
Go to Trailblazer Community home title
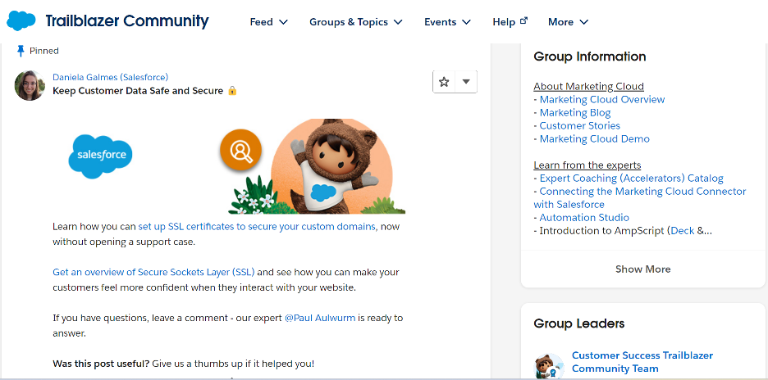pyautogui.click(x=127, y=21)
